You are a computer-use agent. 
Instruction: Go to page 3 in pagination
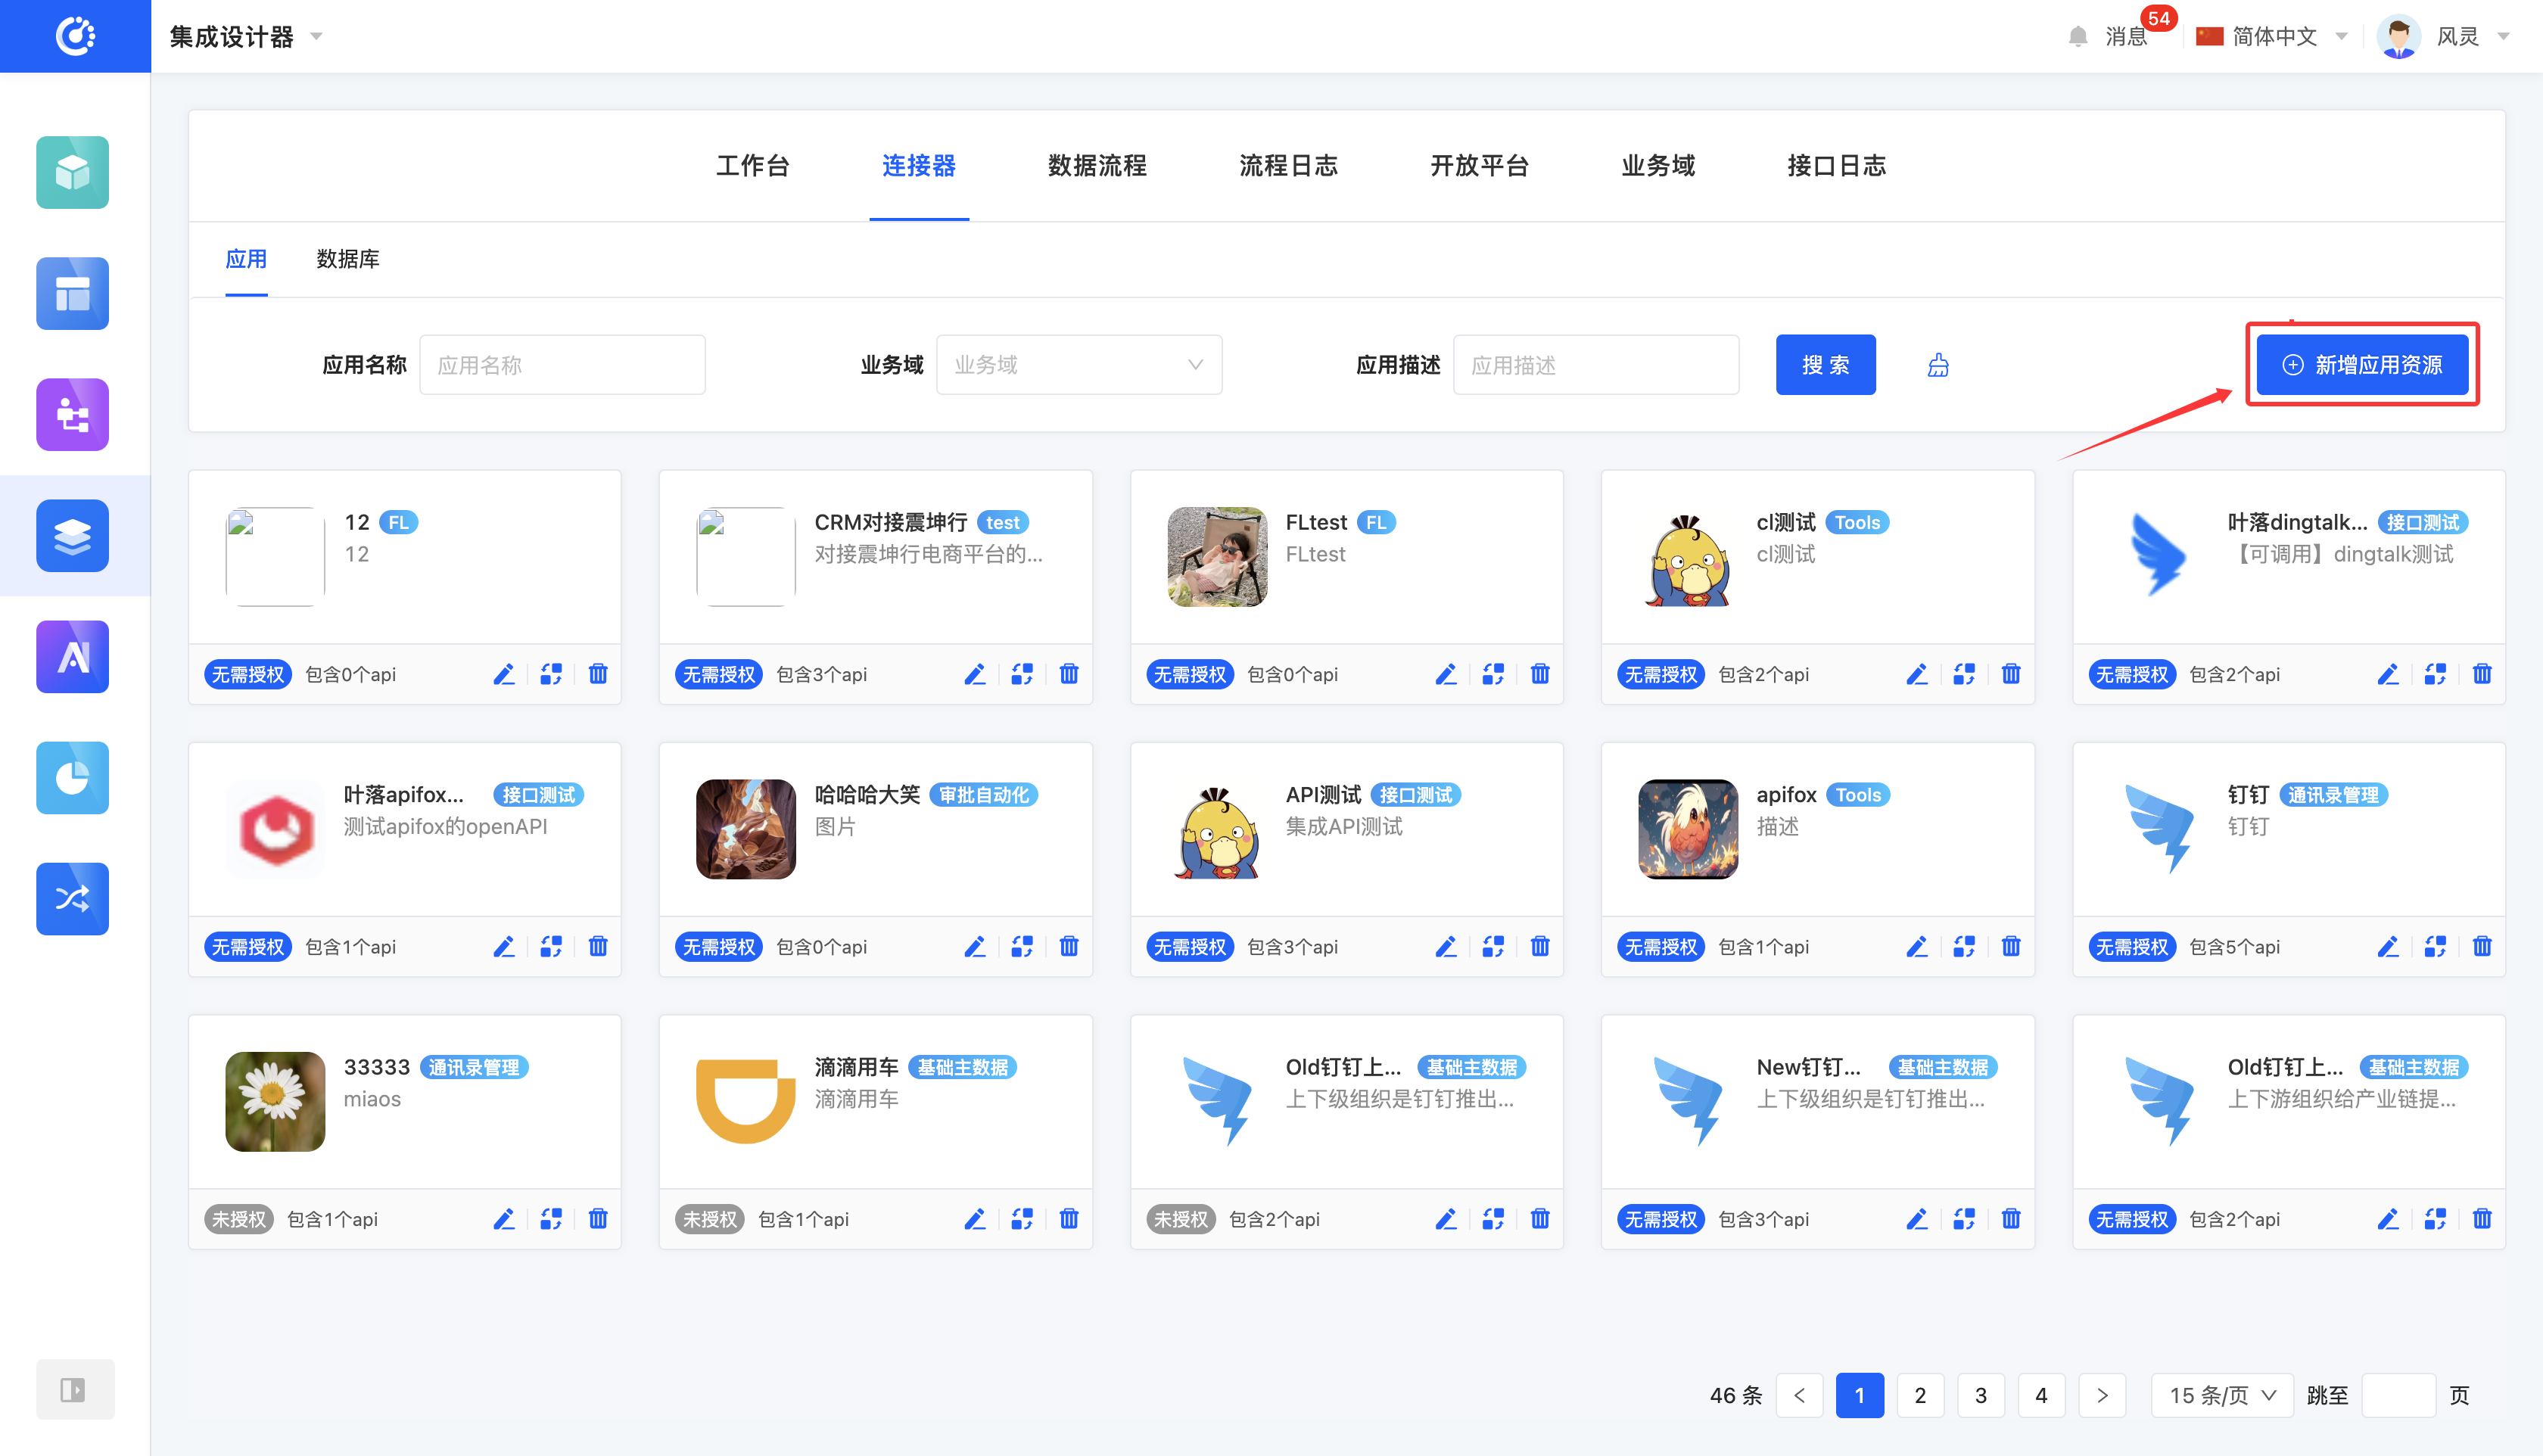[1980, 1395]
